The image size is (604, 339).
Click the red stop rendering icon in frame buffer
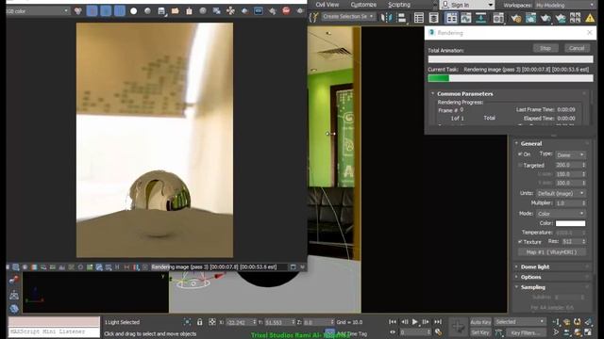point(286,10)
